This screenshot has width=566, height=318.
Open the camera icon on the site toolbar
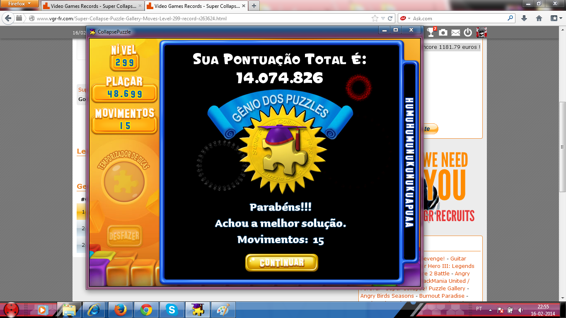(x=443, y=32)
